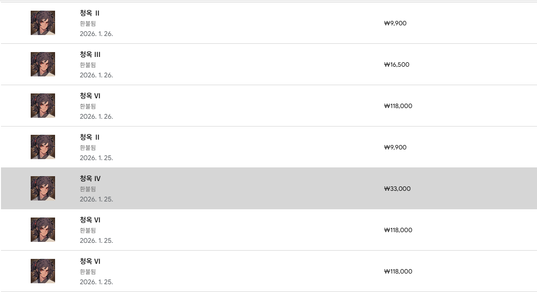Click 청옥 II title from 2026. 1. 26.
Image resolution: width=537 pixels, height=292 pixels.
[x=90, y=13]
